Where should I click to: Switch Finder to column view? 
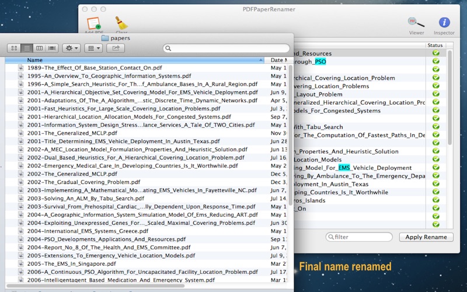tap(39, 48)
